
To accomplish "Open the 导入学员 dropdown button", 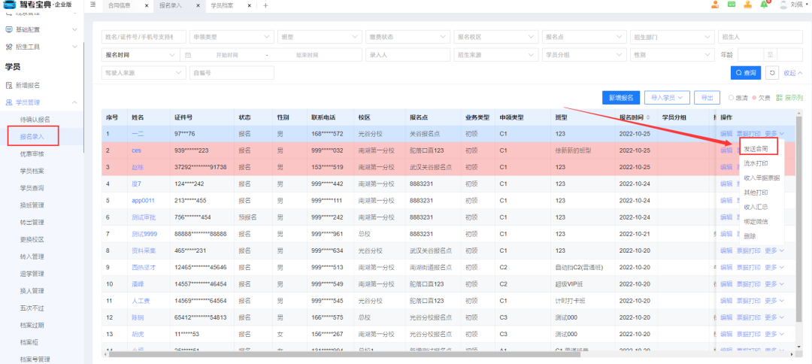I will tap(668, 97).
